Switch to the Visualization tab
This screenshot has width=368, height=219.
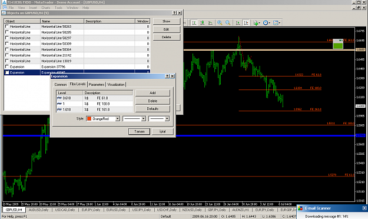tap(116, 85)
